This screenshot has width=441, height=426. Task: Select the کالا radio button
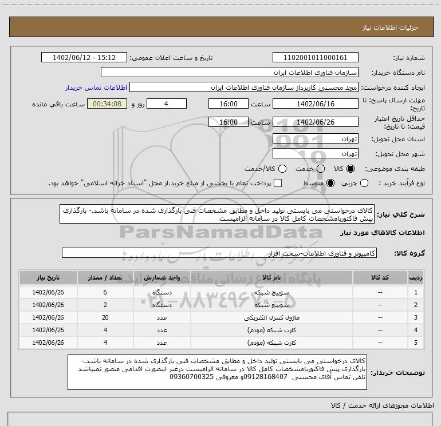[x=351, y=169]
